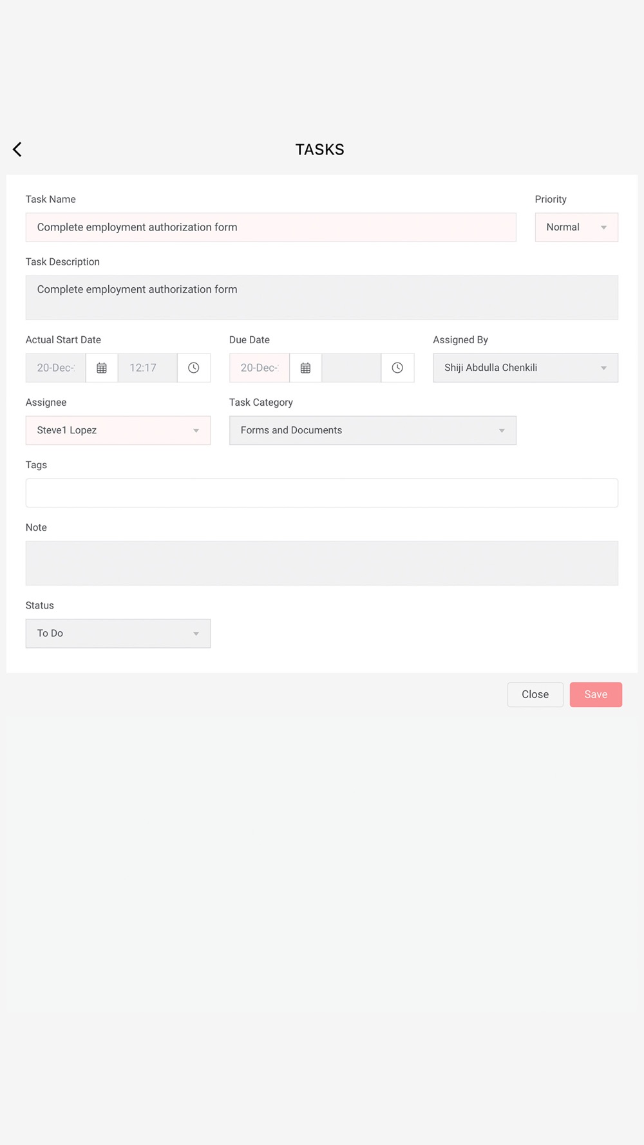Click the Close button

(535, 695)
